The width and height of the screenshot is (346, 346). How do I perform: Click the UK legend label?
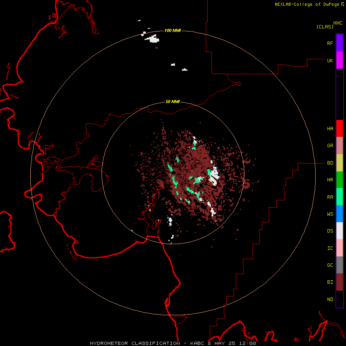click(330, 61)
